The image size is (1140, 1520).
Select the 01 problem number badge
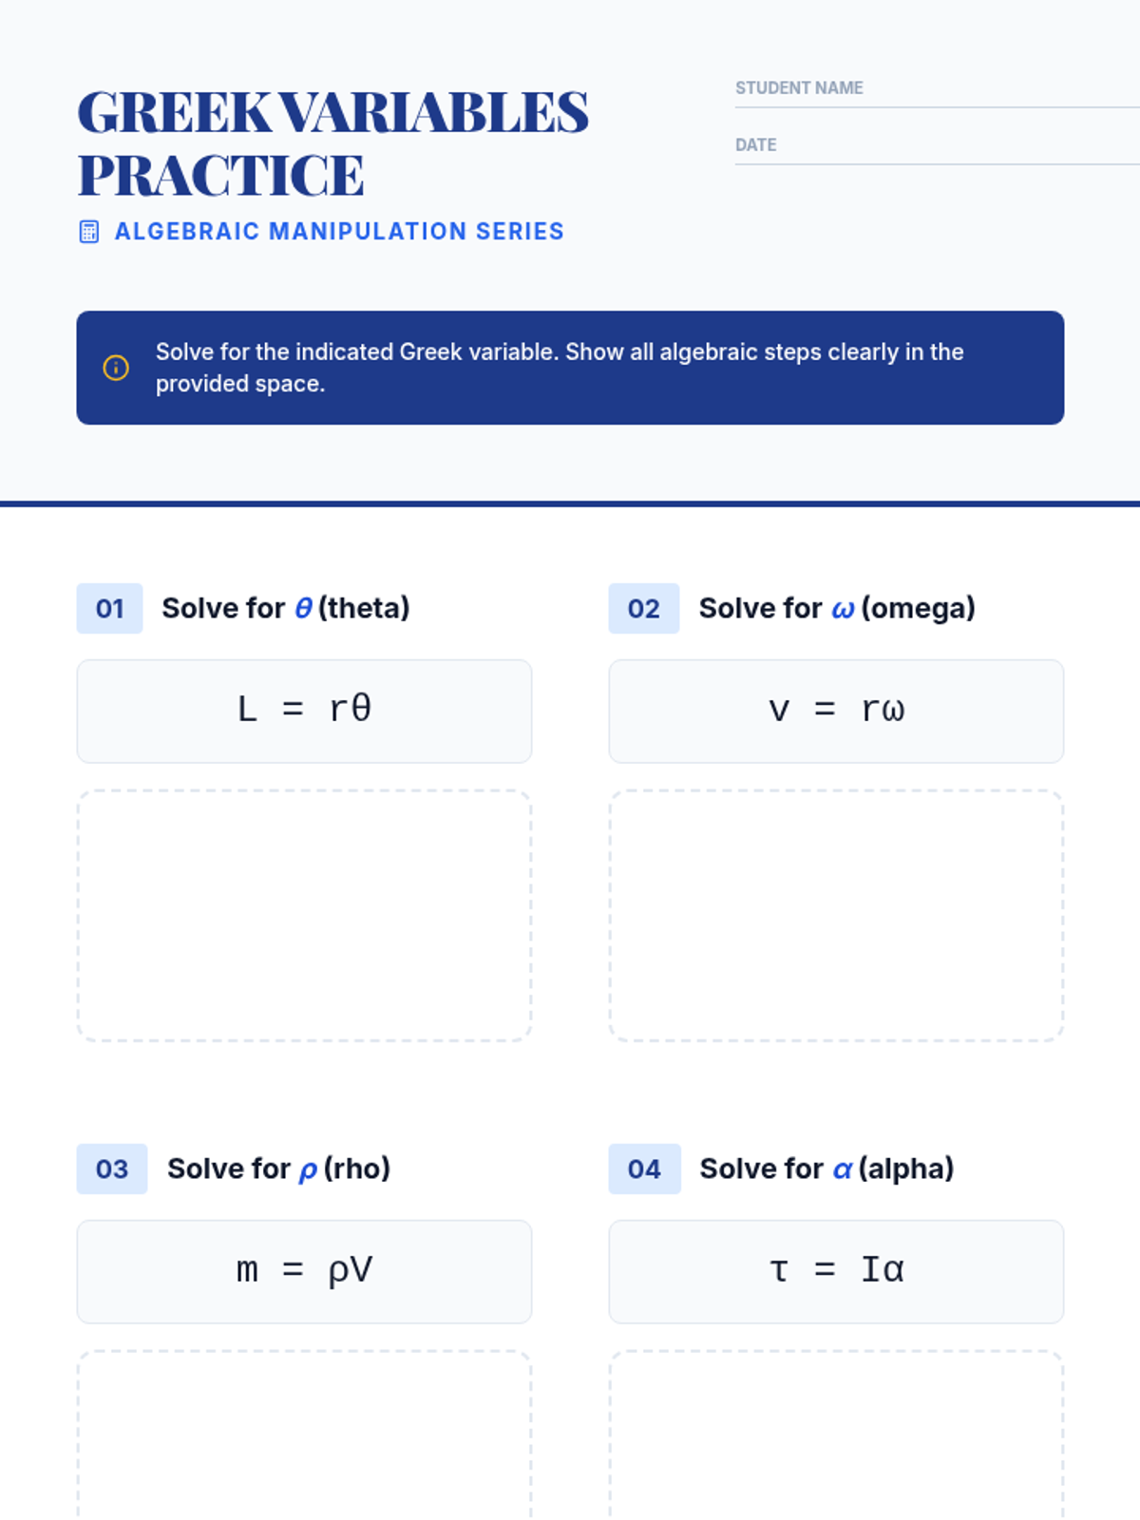[110, 608]
